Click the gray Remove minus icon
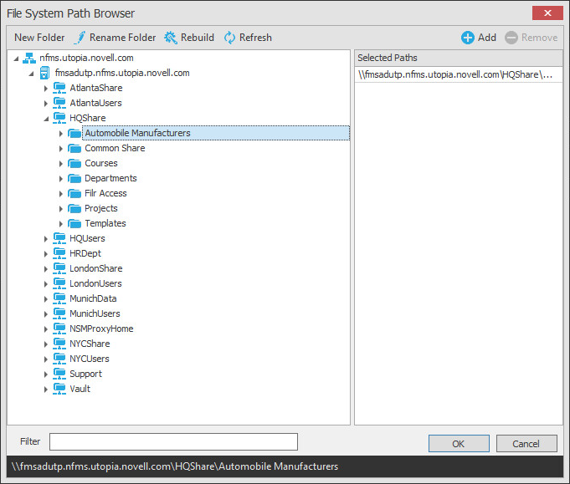The width and height of the screenshot is (570, 484). pyautogui.click(x=511, y=38)
